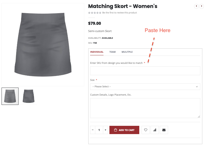
Task: Select the second skort thumbnail
Action: pos(28,96)
